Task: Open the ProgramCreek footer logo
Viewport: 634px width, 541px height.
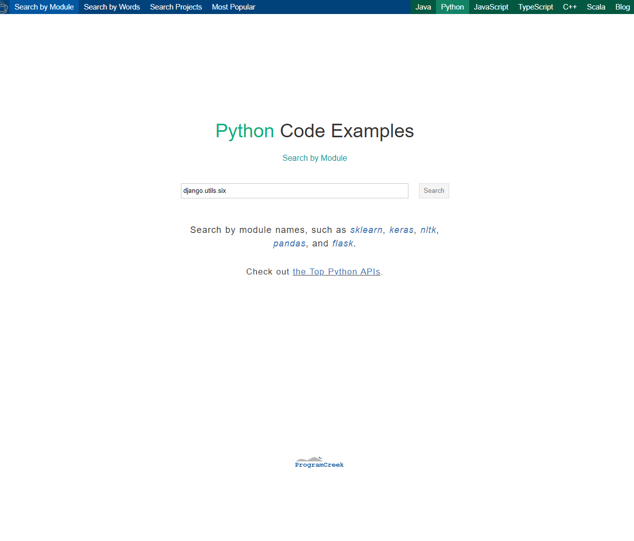Action: tap(319, 462)
